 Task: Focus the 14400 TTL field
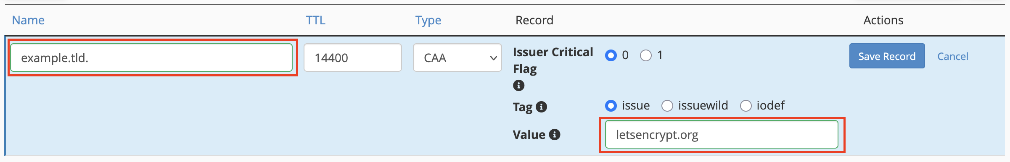(x=352, y=57)
